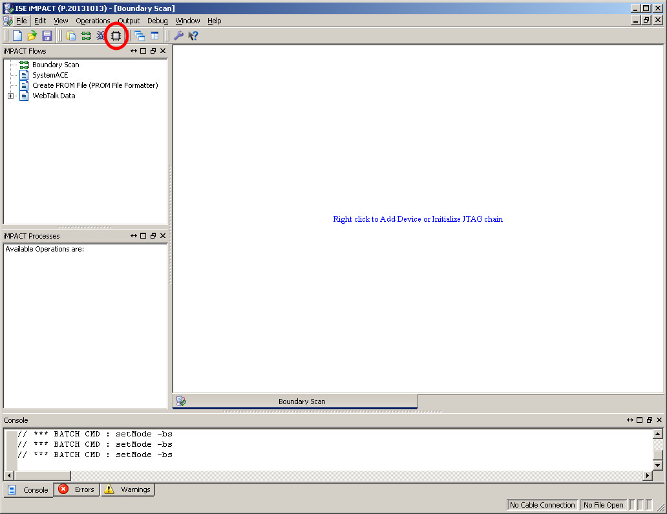
Task: Click the last 'setMode -bs' console line
Action: [95, 455]
